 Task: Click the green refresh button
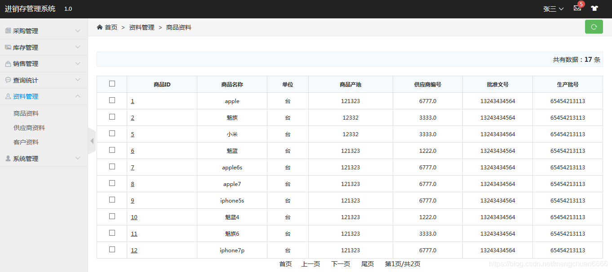coord(594,27)
